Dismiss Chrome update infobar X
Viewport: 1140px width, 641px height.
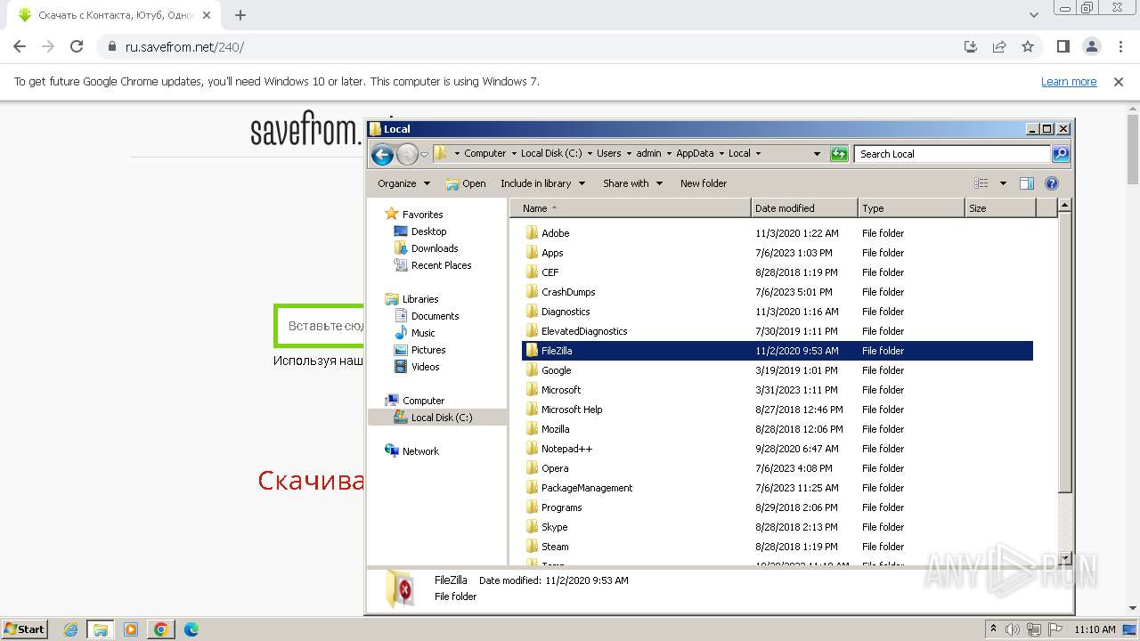coord(1119,82)
